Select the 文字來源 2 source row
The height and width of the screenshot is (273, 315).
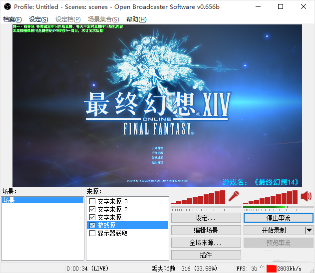[128, 209]
